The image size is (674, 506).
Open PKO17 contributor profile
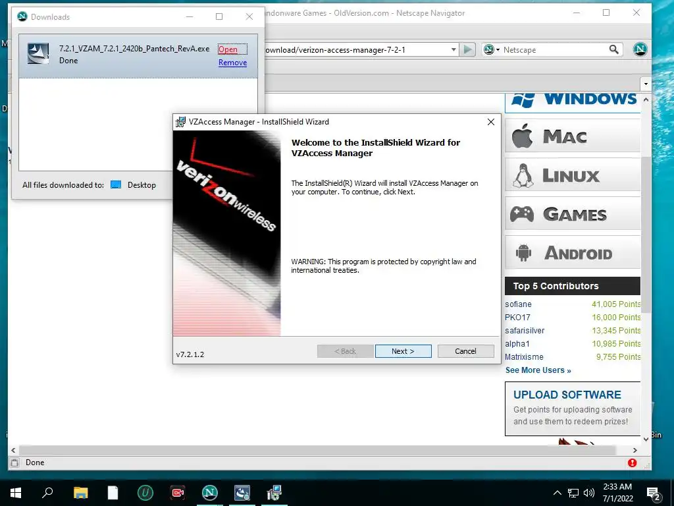517,317
